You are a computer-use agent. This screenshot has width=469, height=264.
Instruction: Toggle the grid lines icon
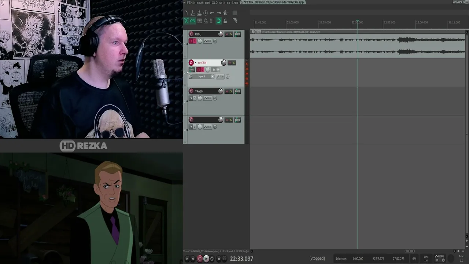point(212,21)
